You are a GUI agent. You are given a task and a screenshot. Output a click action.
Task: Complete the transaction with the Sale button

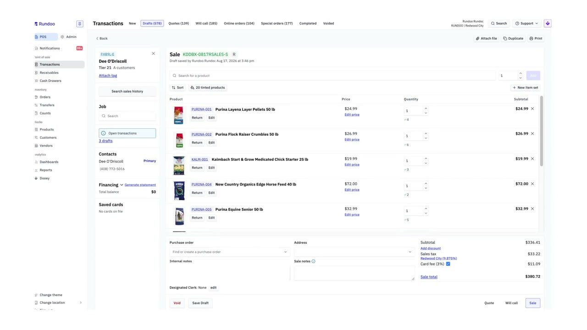[533, 303]
